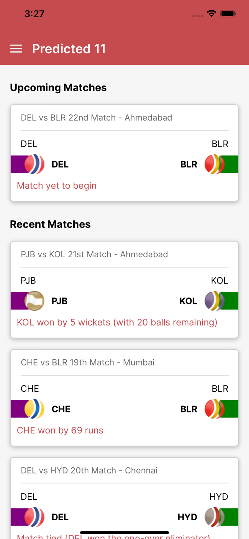Click 'KOL won by 5 wickets' result text
249x539 pixels.
tap(117, 322)
